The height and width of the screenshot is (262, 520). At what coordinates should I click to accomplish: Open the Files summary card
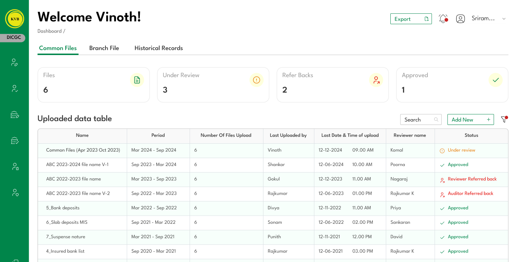click(x=94, y=85)
